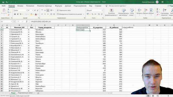Click Insert Function fx icon

point(26,22)
